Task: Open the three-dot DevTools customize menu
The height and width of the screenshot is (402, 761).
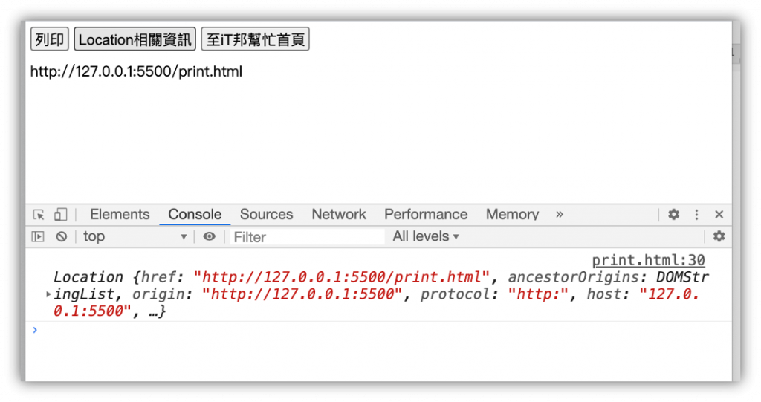Action: 696,215
